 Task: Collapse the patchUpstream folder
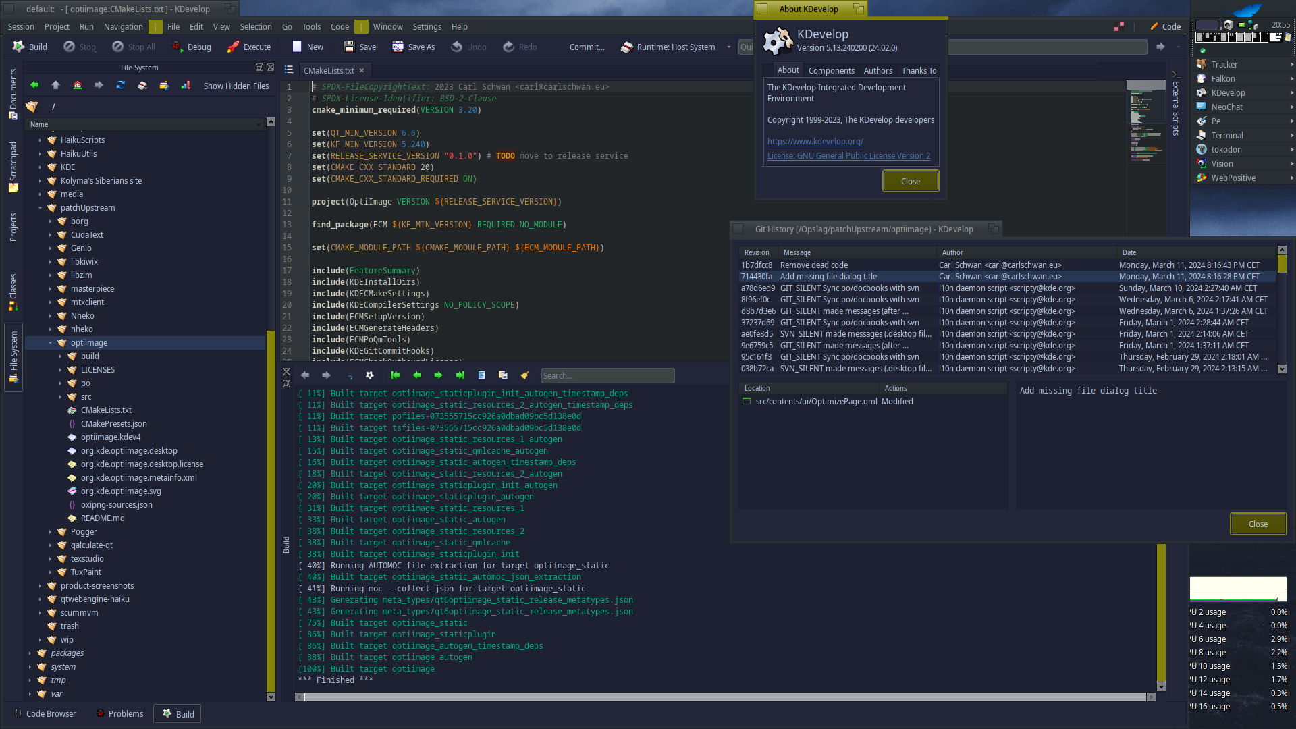click(40, 208)
